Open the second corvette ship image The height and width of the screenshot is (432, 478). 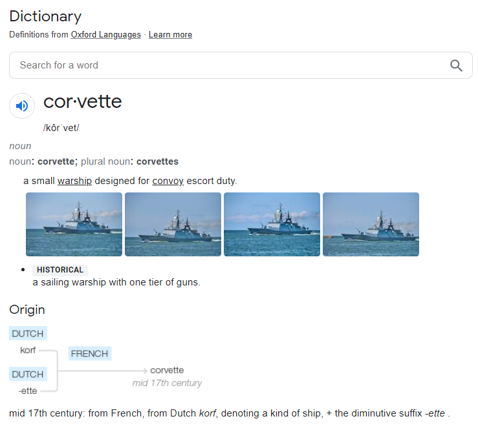pyautogui.click(x=173, y=224)
